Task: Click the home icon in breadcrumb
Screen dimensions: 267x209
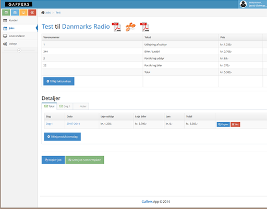Action: click(x=43, y=13)
